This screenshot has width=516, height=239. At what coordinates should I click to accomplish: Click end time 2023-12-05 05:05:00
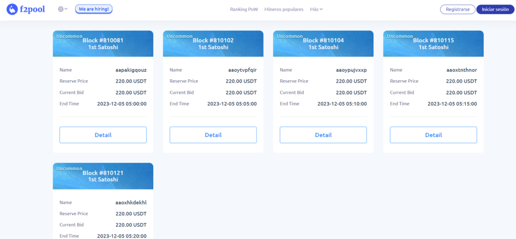click(232, 104)
